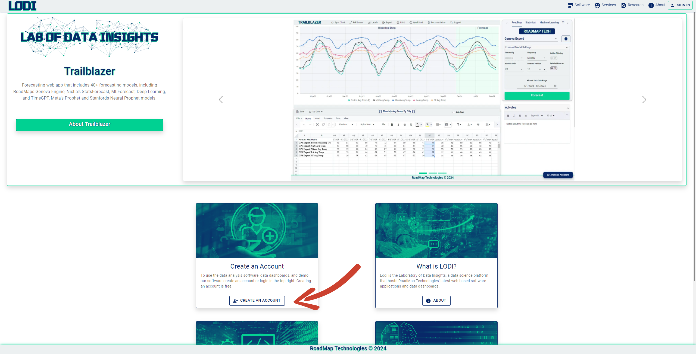Open the Custom number format dropdown

[x=346, y=125]
